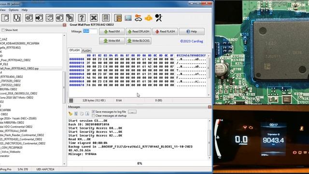Click the dark arrow into box icon
This screenshot has height=174, width=309.
[39, 18]
